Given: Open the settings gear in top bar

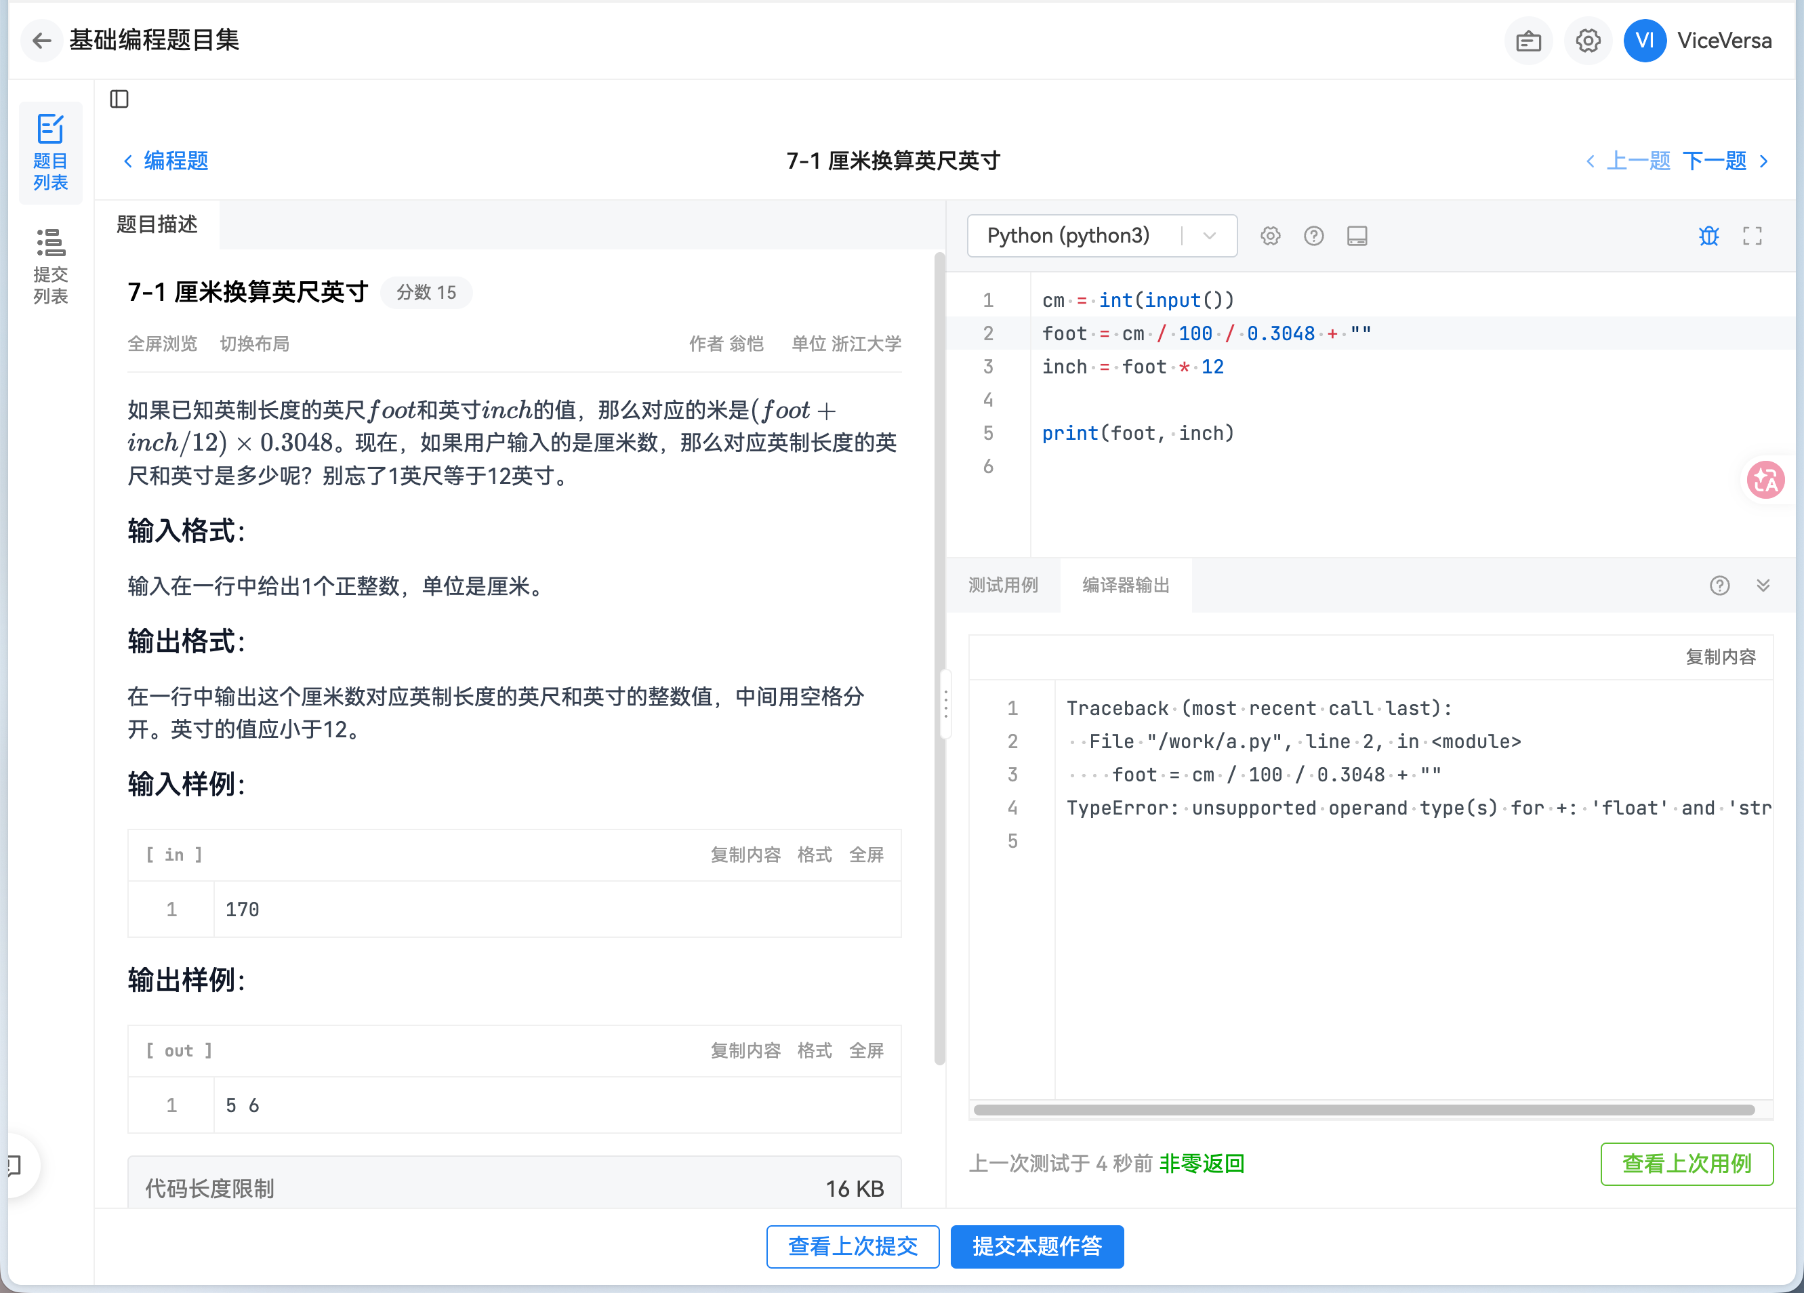Looking at the screenshot, I should (x=1588, y=41).
